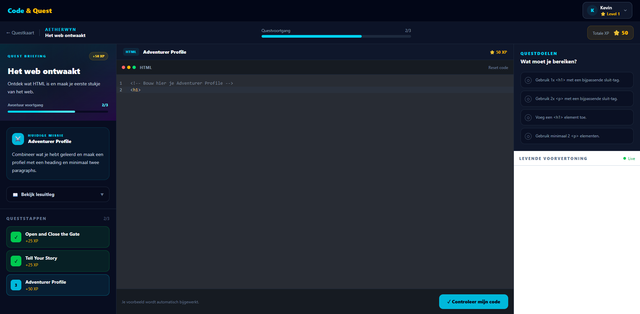This screenshot has width=640, height=314.
Task: Click the Het web ontwaakt heading title
Action: pos(44,71)
